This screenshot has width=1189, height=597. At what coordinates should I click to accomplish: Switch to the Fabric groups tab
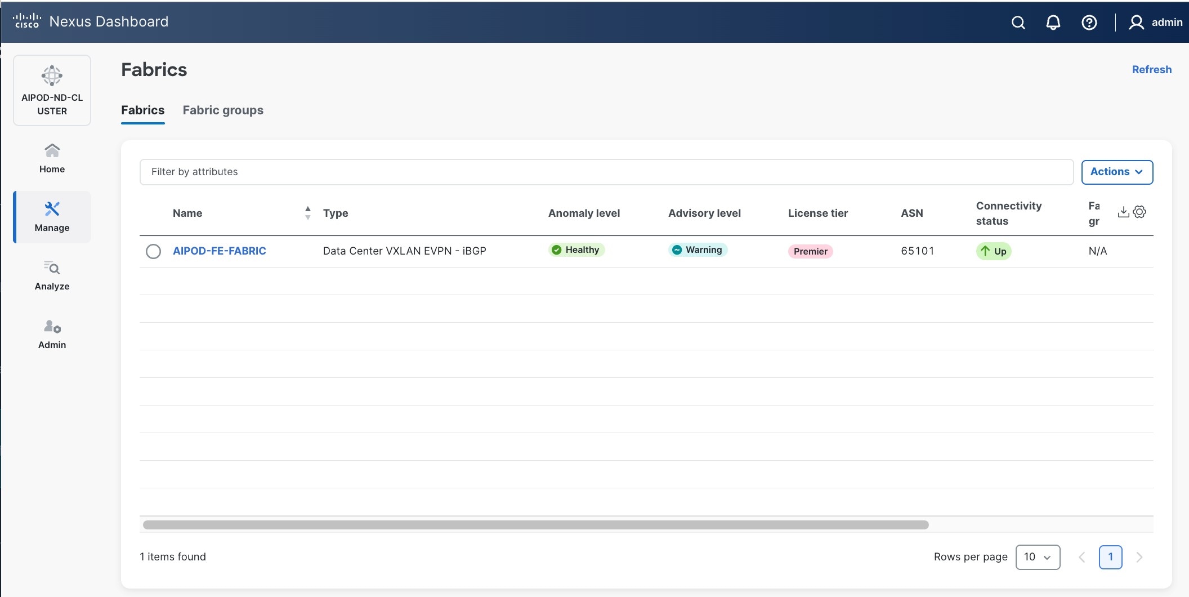223,110
